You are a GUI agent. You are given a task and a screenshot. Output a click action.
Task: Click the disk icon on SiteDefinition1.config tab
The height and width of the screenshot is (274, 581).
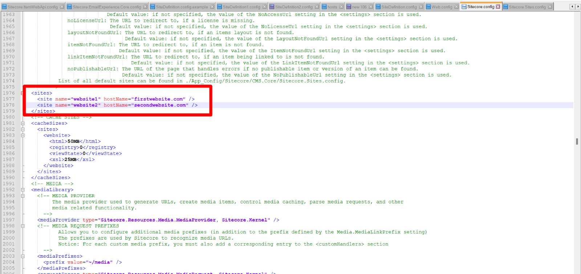(x=220, y=7)
